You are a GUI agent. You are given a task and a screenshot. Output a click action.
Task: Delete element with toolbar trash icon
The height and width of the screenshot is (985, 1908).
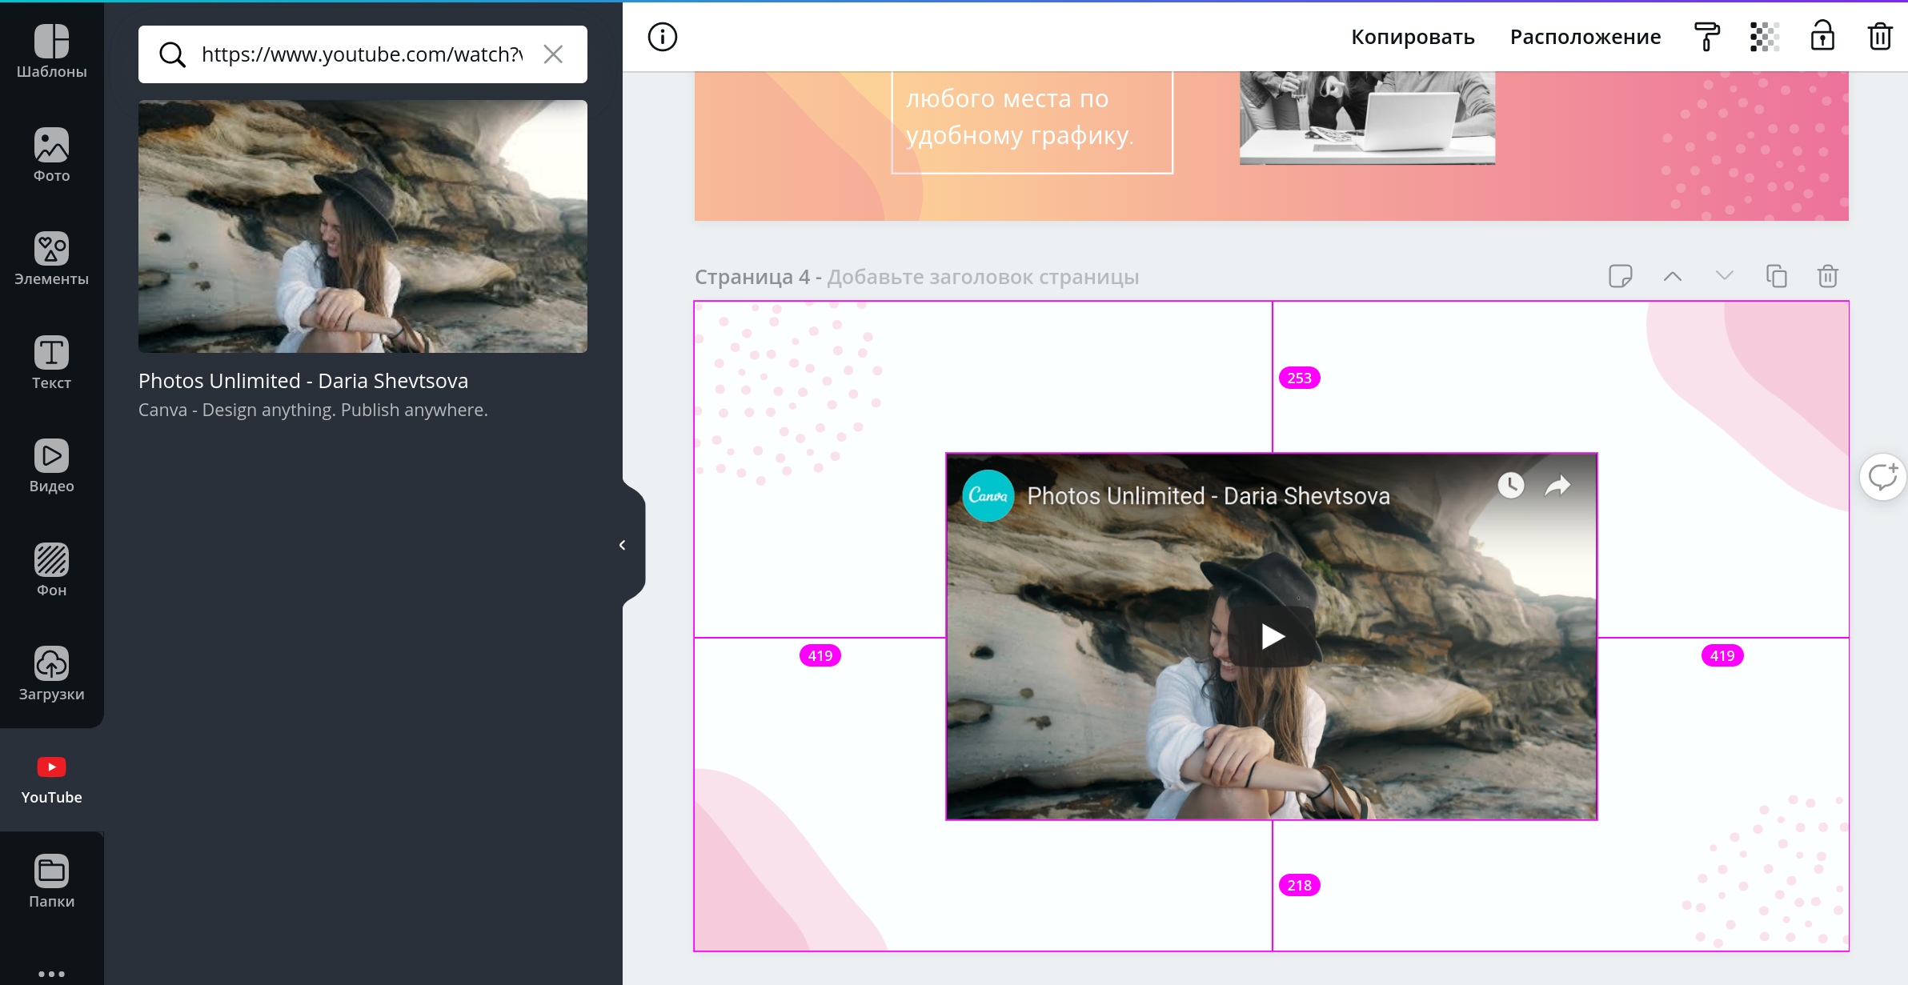pos(1880,37)
